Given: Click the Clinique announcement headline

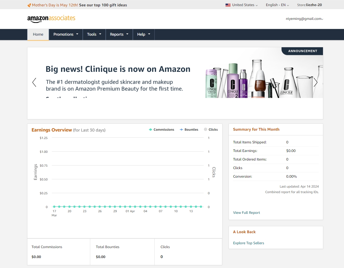Looking at the screenshot, I should (118, 69).
